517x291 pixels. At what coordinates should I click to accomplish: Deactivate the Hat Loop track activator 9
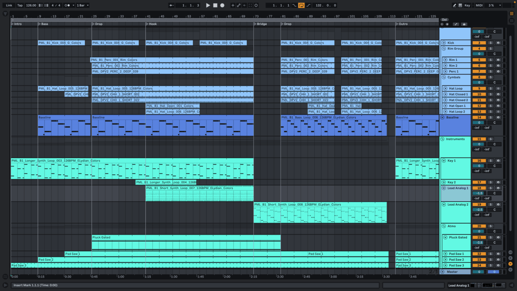coord(479,89)
